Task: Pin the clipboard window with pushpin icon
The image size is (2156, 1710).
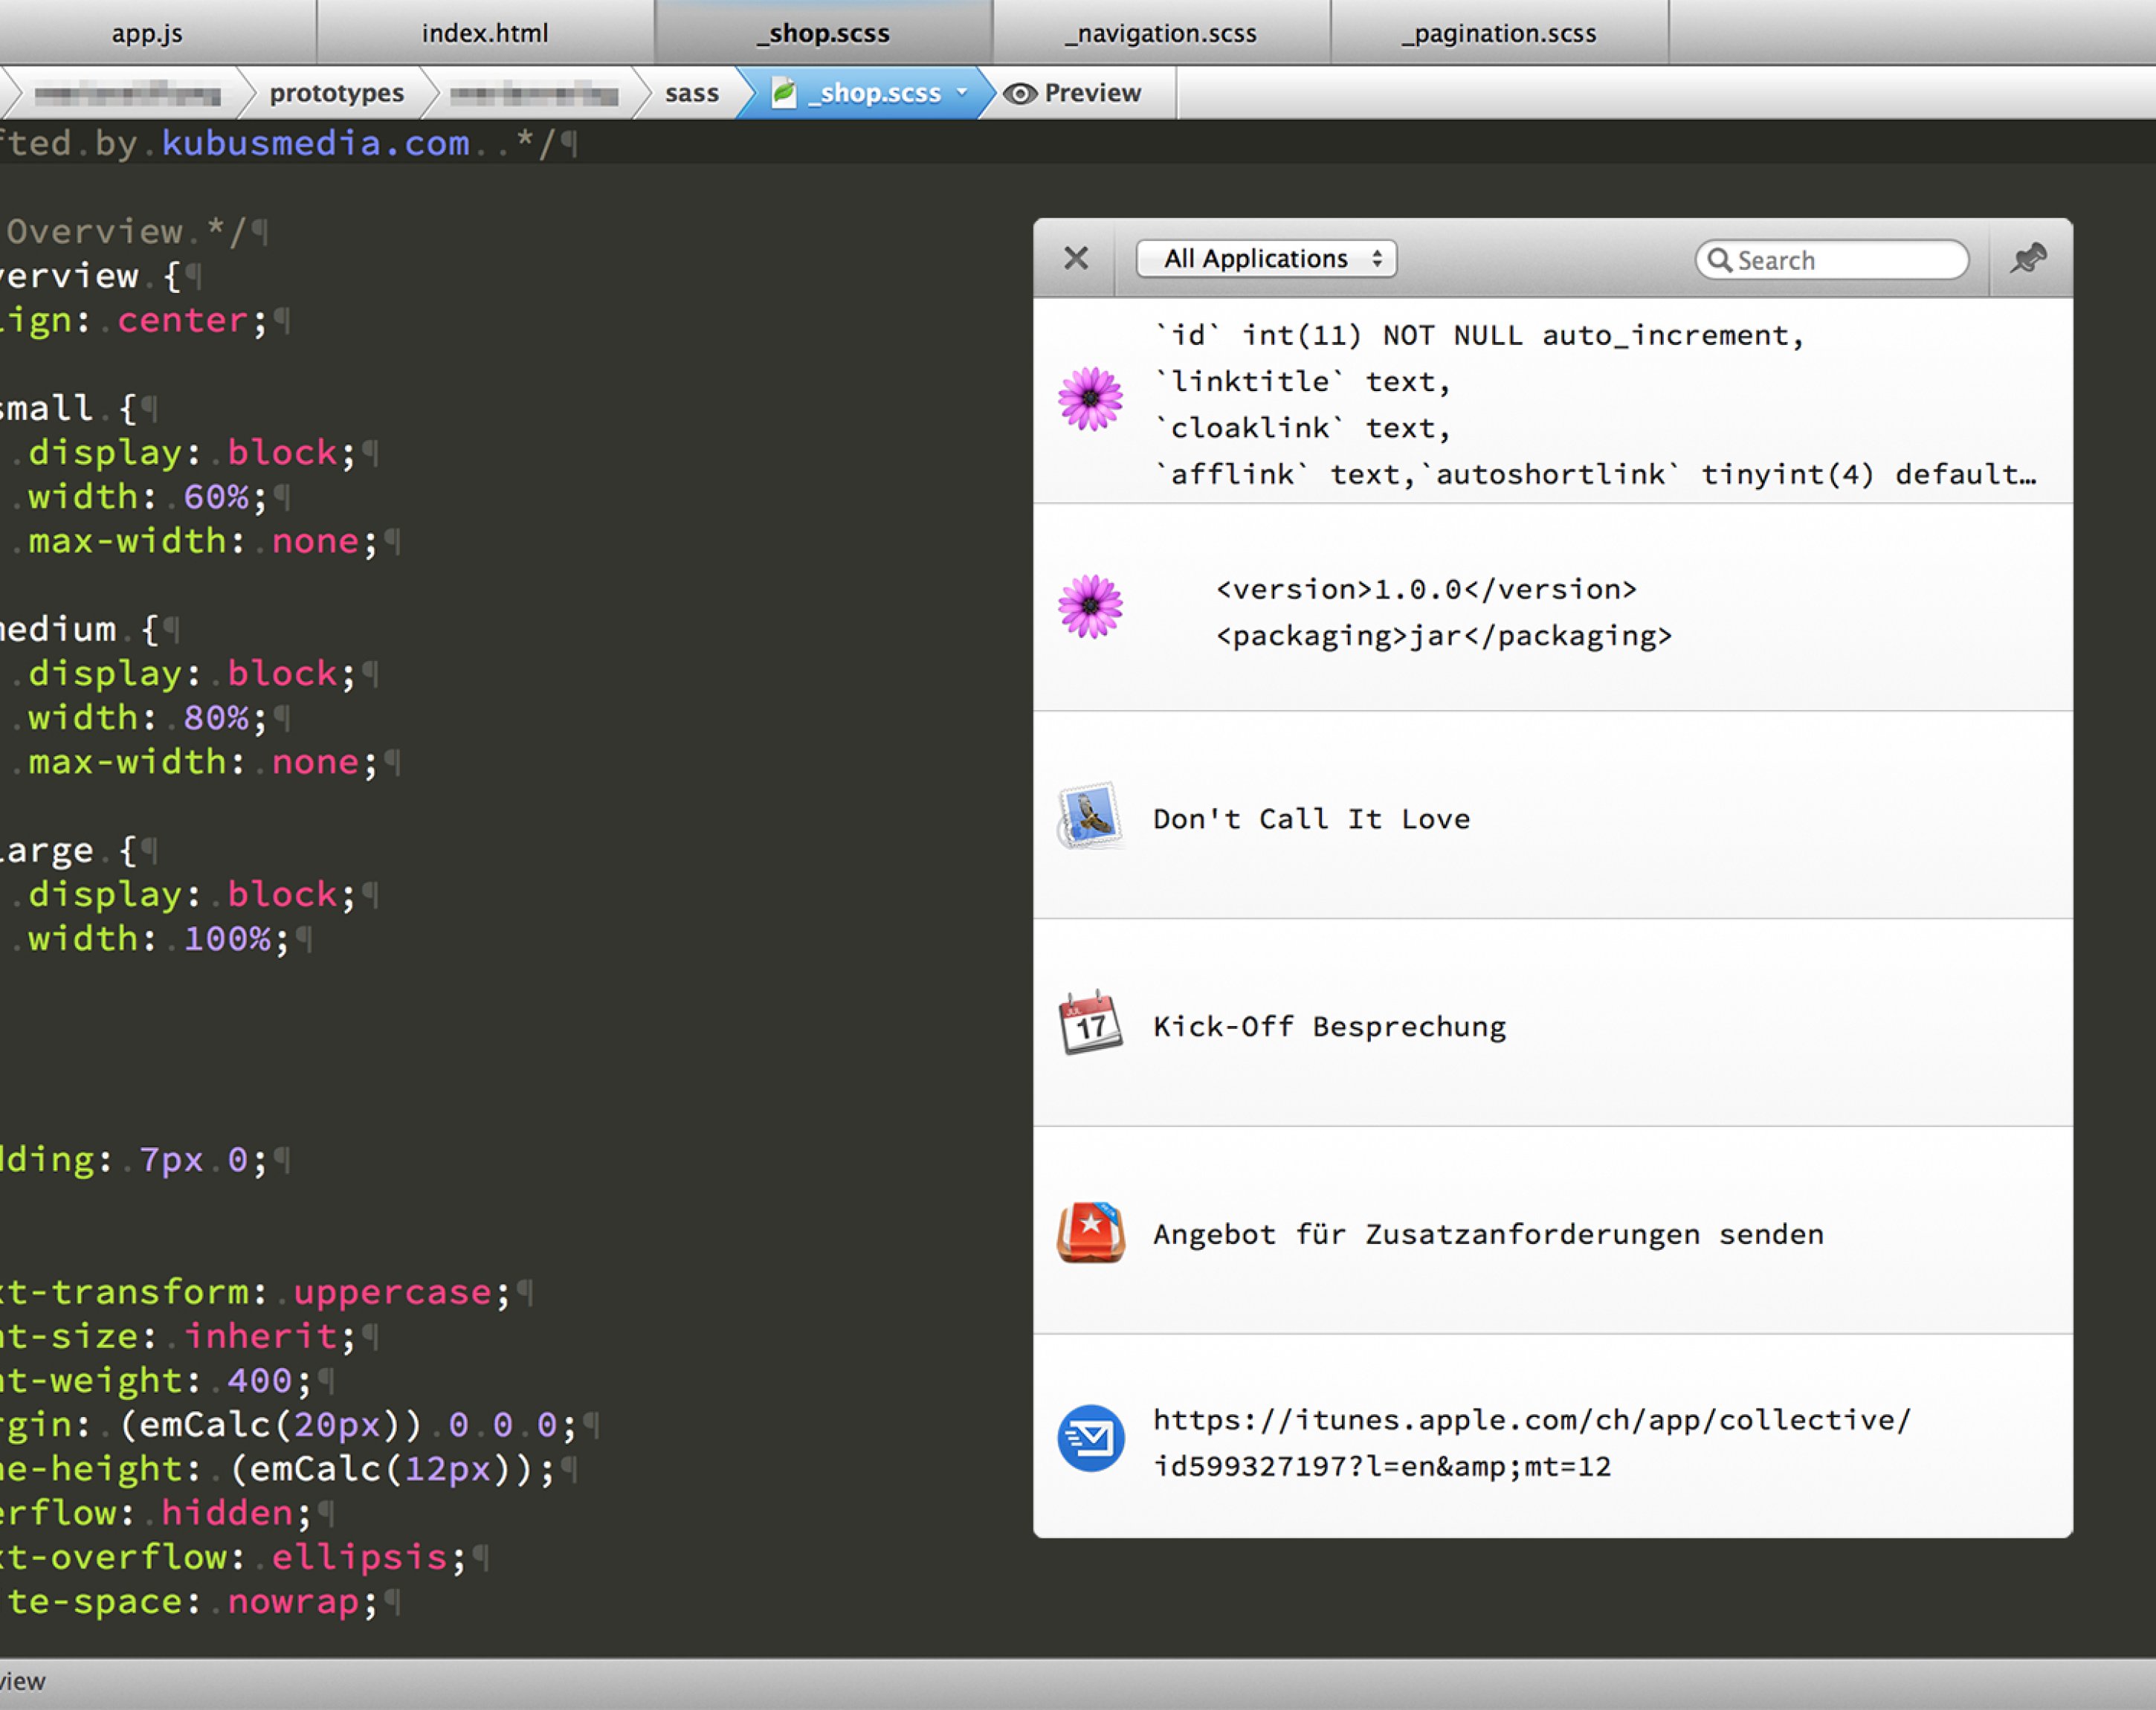Action: pyautogui.click(x=2028, y=259)
